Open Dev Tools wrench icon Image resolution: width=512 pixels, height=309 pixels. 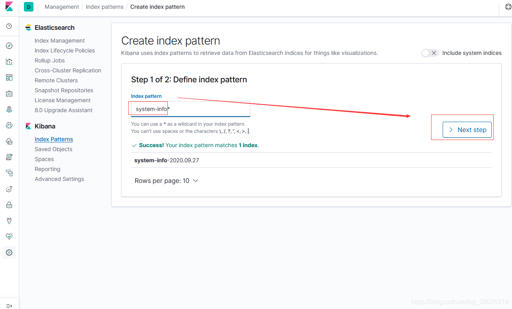click(x=9, y=221)
